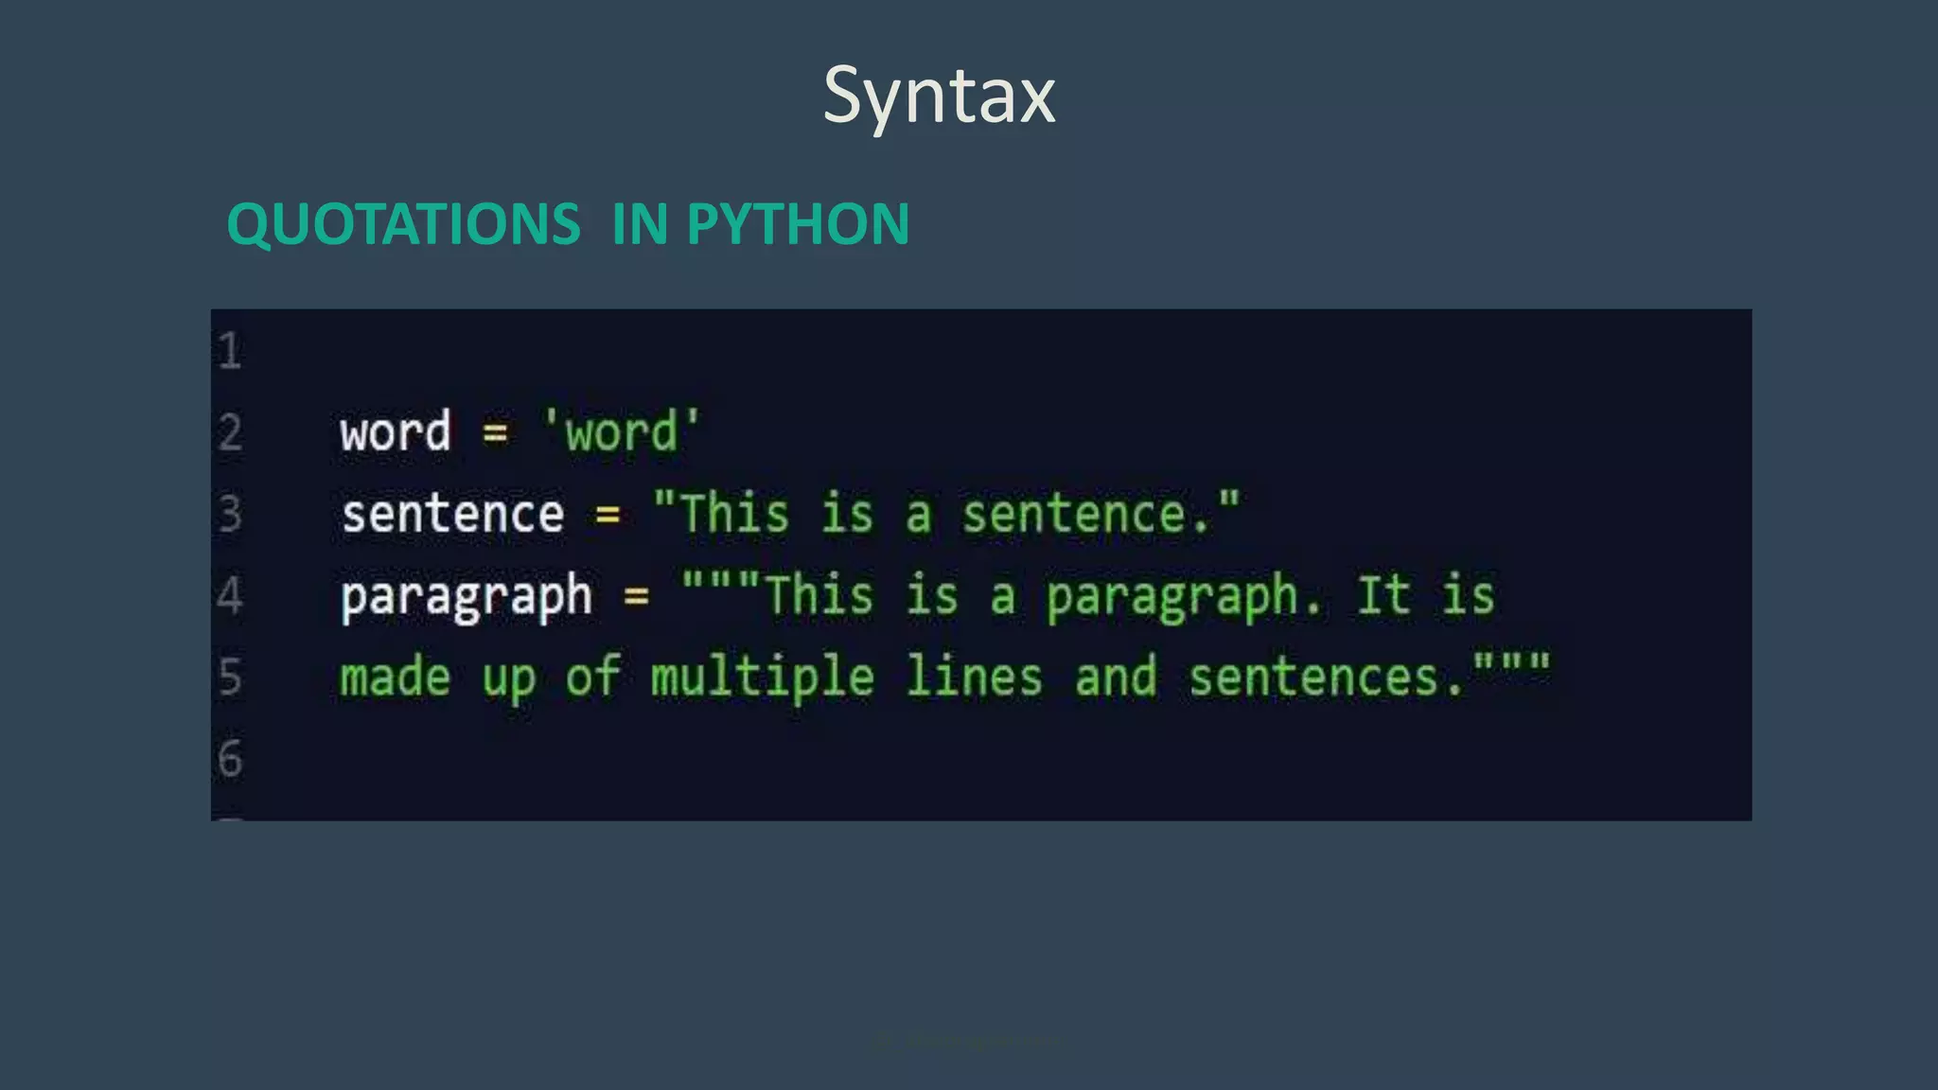
Task: Click the equals sign after 'paragraph'
Action: (x=637, y=597)
